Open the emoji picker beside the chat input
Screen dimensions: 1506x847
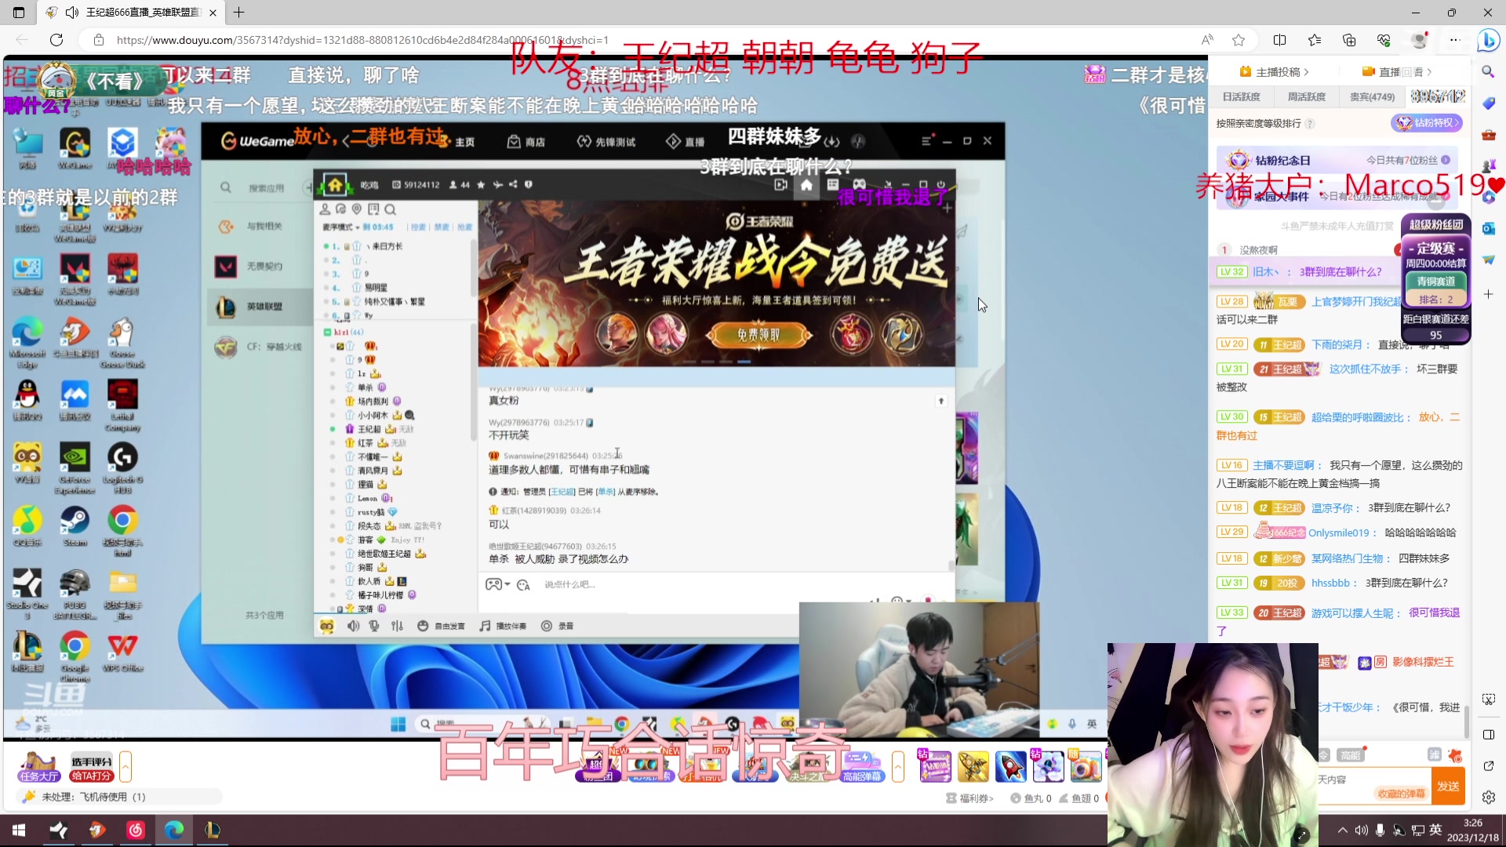(x=523, y=584)
